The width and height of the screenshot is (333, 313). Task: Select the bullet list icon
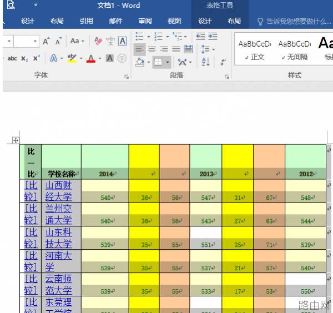click(x=139, y=37)
